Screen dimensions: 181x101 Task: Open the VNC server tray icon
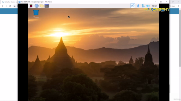pyautogui.click(x=133, y=6)
